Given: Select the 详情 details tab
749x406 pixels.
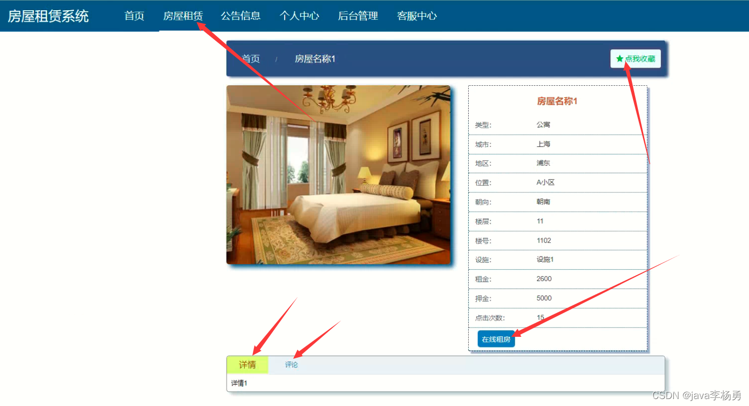Looking at the screenshot, I should [248, 365].
